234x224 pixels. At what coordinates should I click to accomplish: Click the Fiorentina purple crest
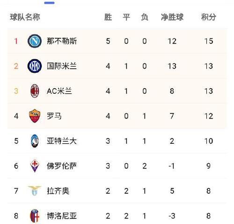tap(35, 166)
